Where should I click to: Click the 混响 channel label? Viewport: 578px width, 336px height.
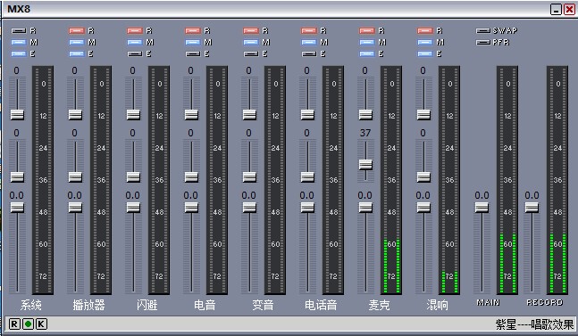[437, 305]
